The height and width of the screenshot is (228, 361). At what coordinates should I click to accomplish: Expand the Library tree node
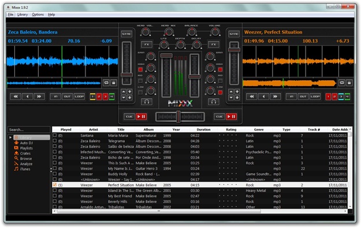(10, 137)
